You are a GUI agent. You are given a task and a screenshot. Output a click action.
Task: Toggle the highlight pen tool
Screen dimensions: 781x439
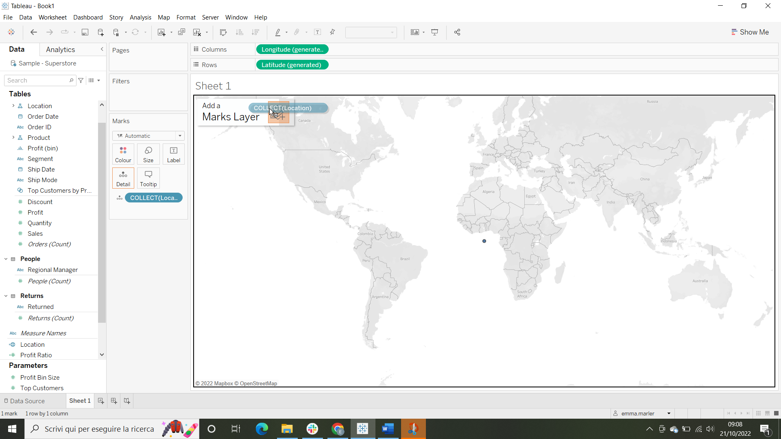click(x=278, y=32)
